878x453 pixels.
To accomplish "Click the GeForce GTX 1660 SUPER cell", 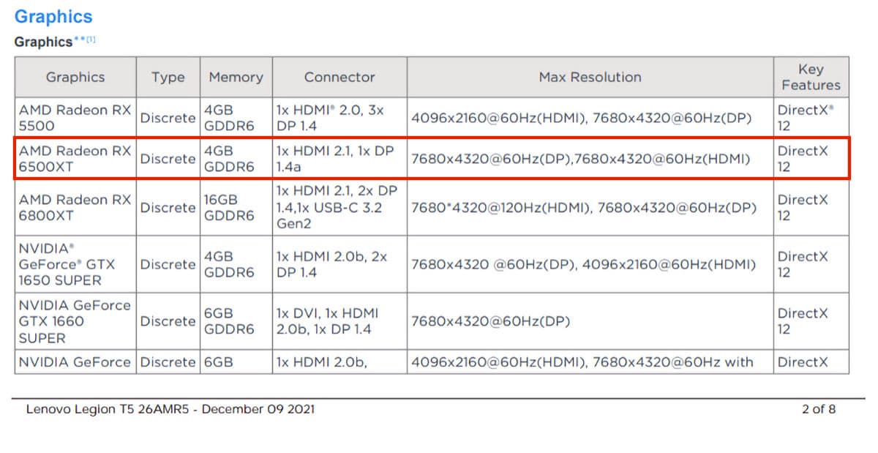I will [x=75, y=321].
